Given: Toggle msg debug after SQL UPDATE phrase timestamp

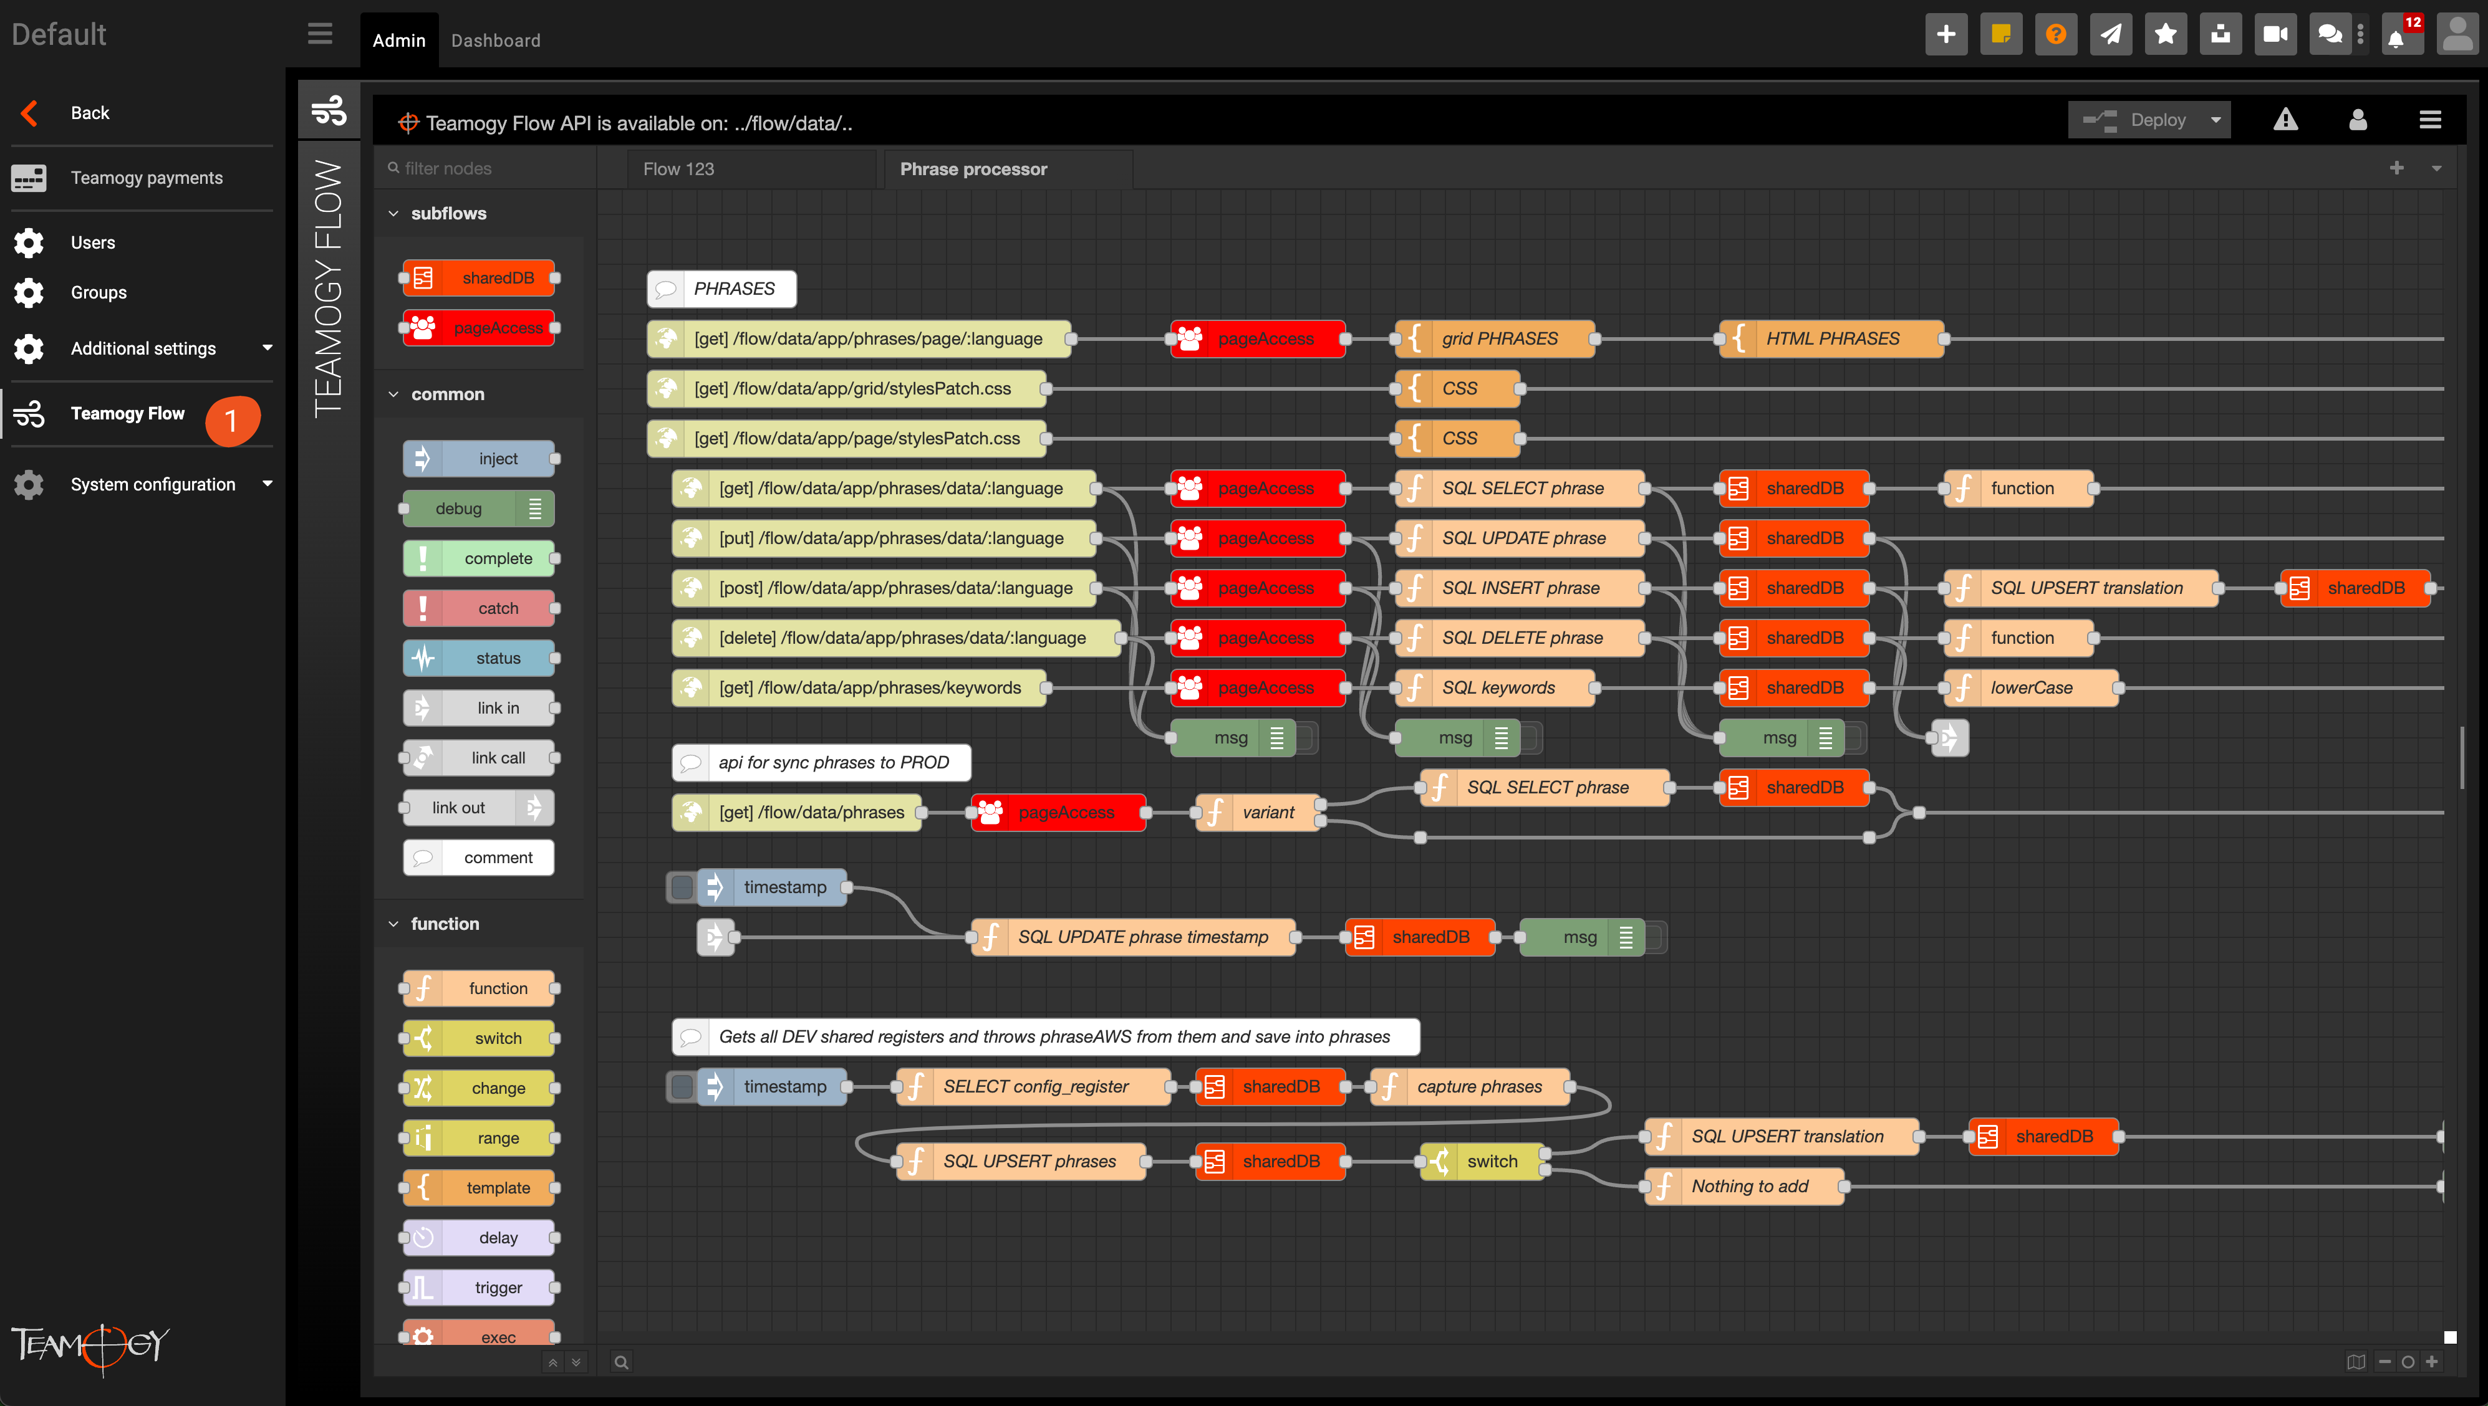Looking at the screenshot, I should (1655, 937).
